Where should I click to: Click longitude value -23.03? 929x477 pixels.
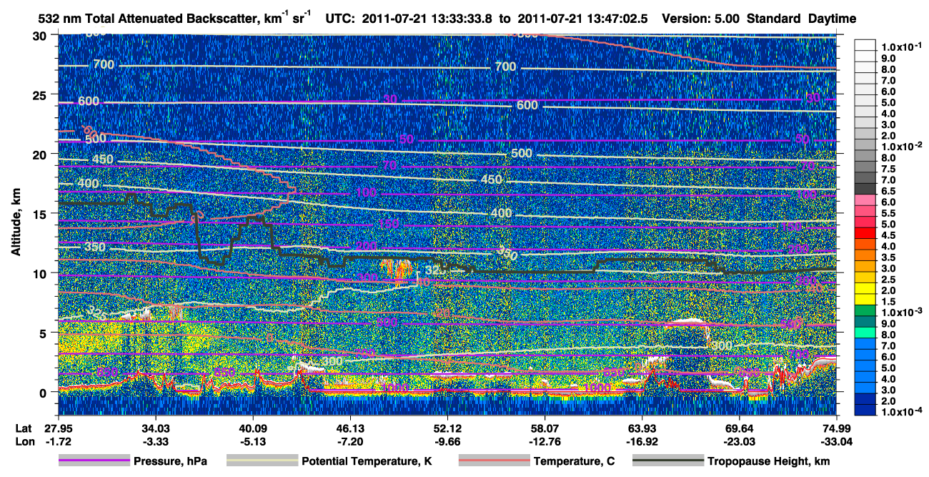739,441
